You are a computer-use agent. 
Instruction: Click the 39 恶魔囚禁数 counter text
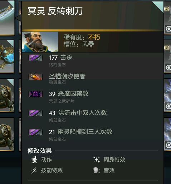[69, 93]
